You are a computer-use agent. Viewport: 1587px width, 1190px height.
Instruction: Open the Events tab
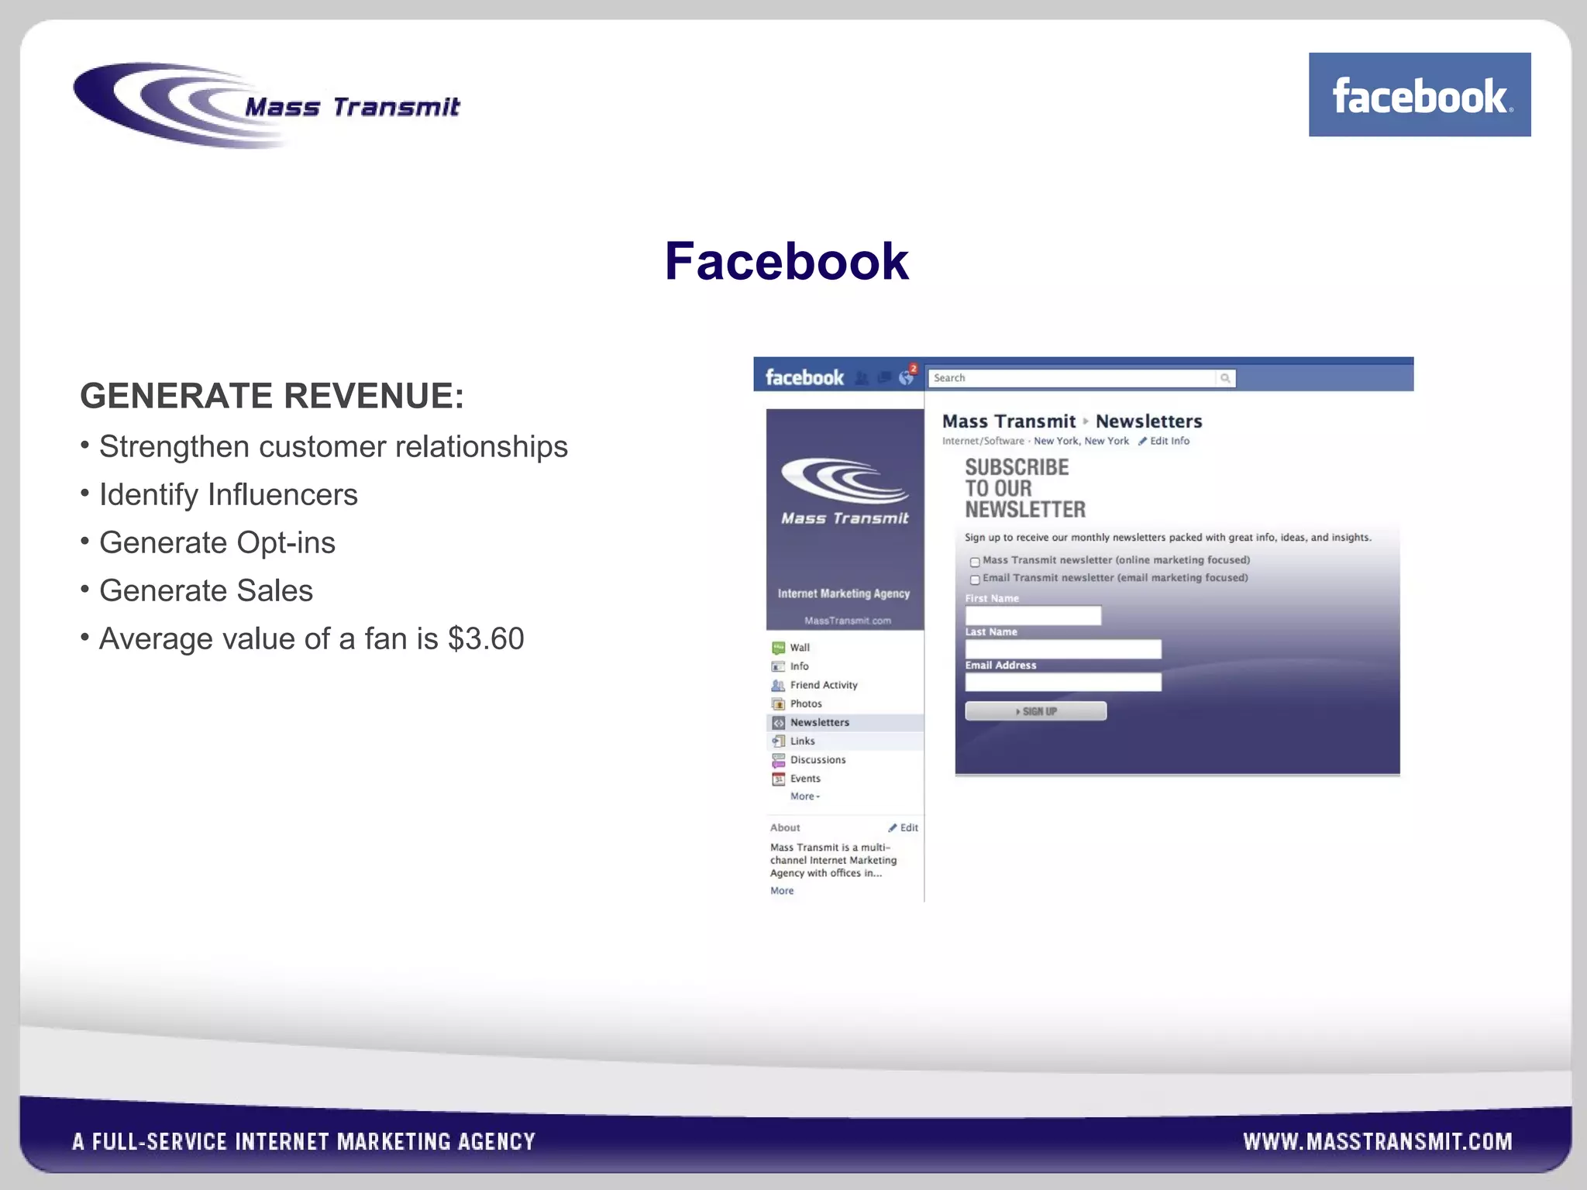pyautogui.click(x=805, y=779)
